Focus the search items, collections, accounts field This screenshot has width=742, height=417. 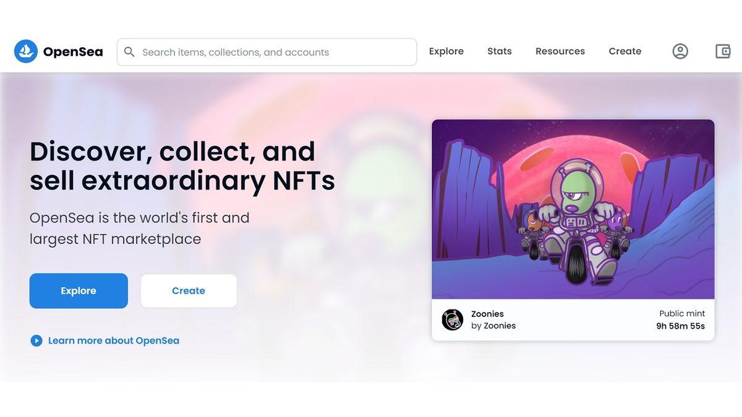point(272,52)
